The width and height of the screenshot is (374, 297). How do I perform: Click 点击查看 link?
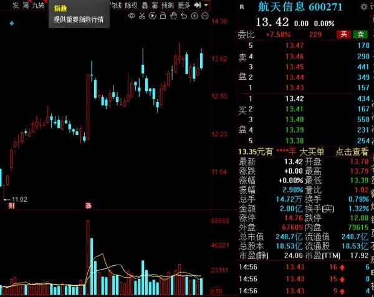coord(352,151)
